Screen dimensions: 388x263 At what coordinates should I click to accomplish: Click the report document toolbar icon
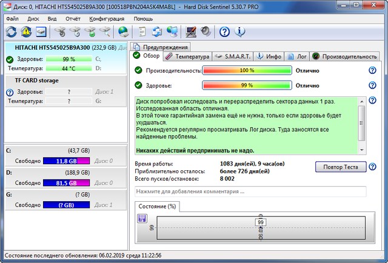coord(142,32)
